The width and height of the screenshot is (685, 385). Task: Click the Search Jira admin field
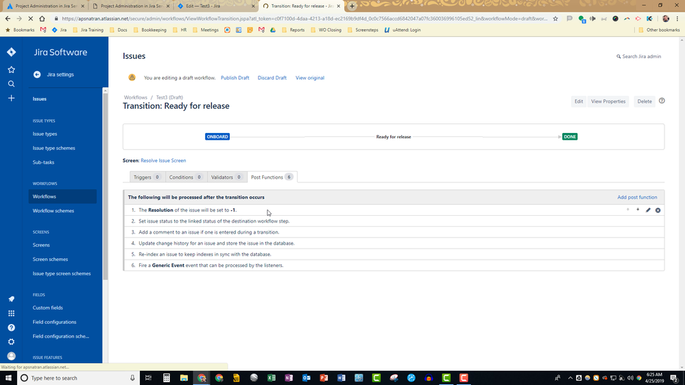click(638, 56)
